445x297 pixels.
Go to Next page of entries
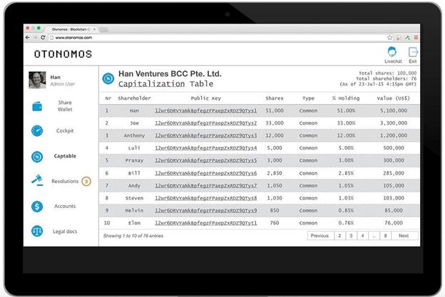[x=404, y=236]
